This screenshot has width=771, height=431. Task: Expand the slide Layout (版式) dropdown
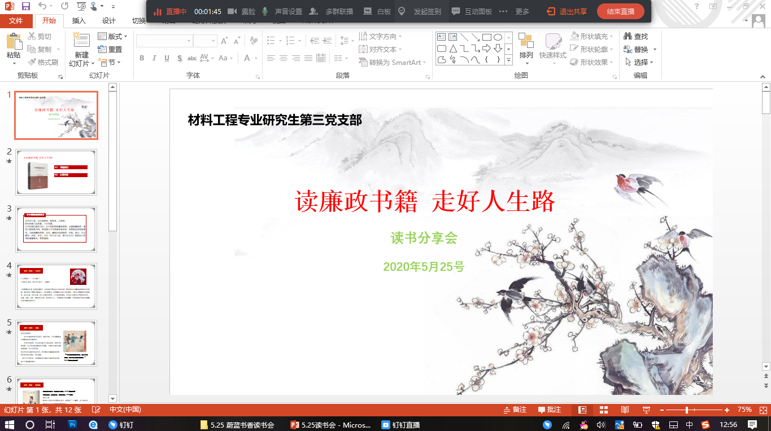pyautogui.click(x=113, y=36)
